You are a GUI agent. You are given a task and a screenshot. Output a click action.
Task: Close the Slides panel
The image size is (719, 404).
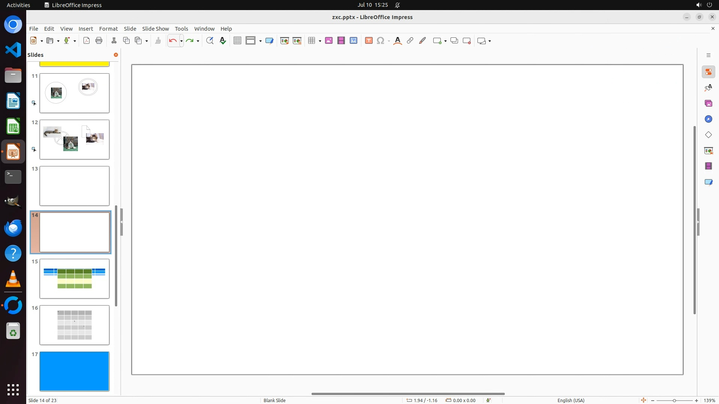tap(116, 55)
